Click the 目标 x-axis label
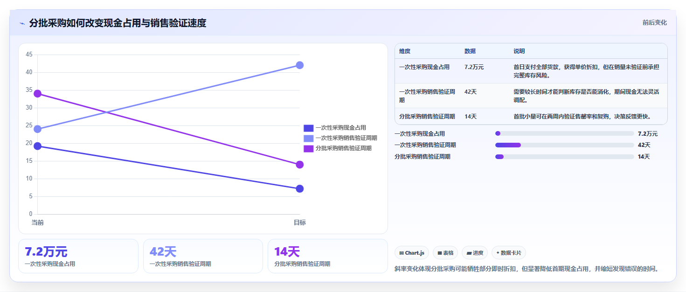 tap(300, 223)
